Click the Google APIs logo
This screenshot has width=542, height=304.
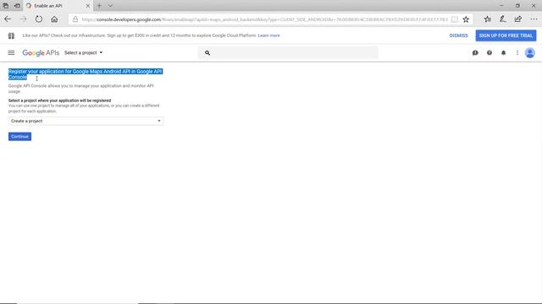[x=41, y=52]
